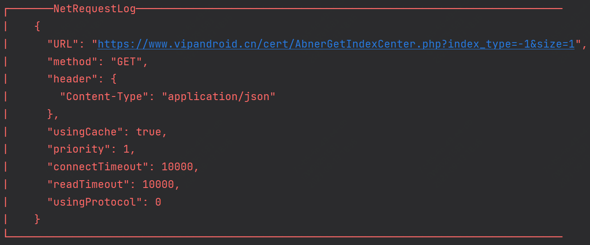Click the NetRequestLog title text

(x=95, y=9)
